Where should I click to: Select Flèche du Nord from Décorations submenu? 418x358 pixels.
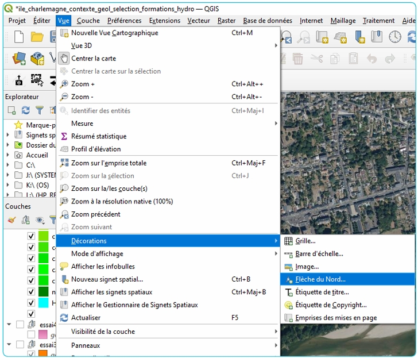pyautogui.click(x=320, y=279)
